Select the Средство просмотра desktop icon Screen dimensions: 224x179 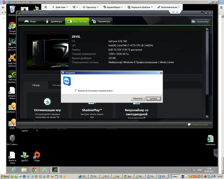pos(12,44)
